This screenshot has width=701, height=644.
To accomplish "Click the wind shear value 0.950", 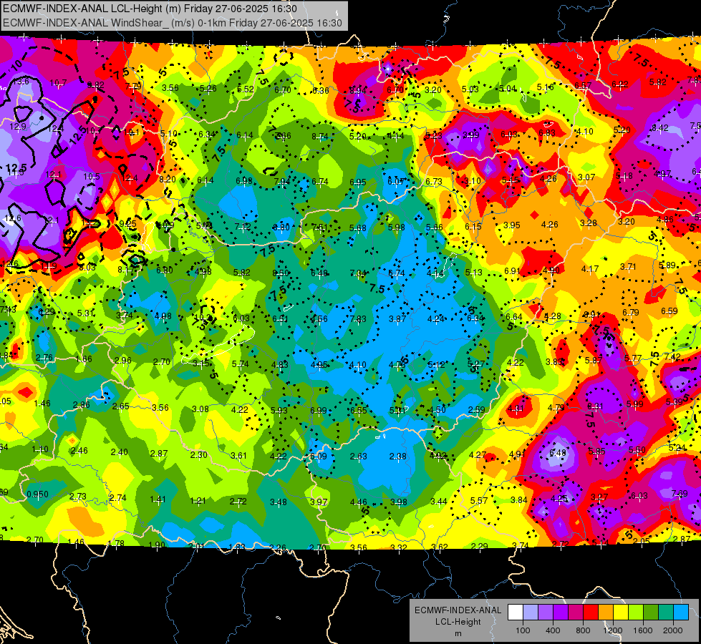I will coord(37,494).
